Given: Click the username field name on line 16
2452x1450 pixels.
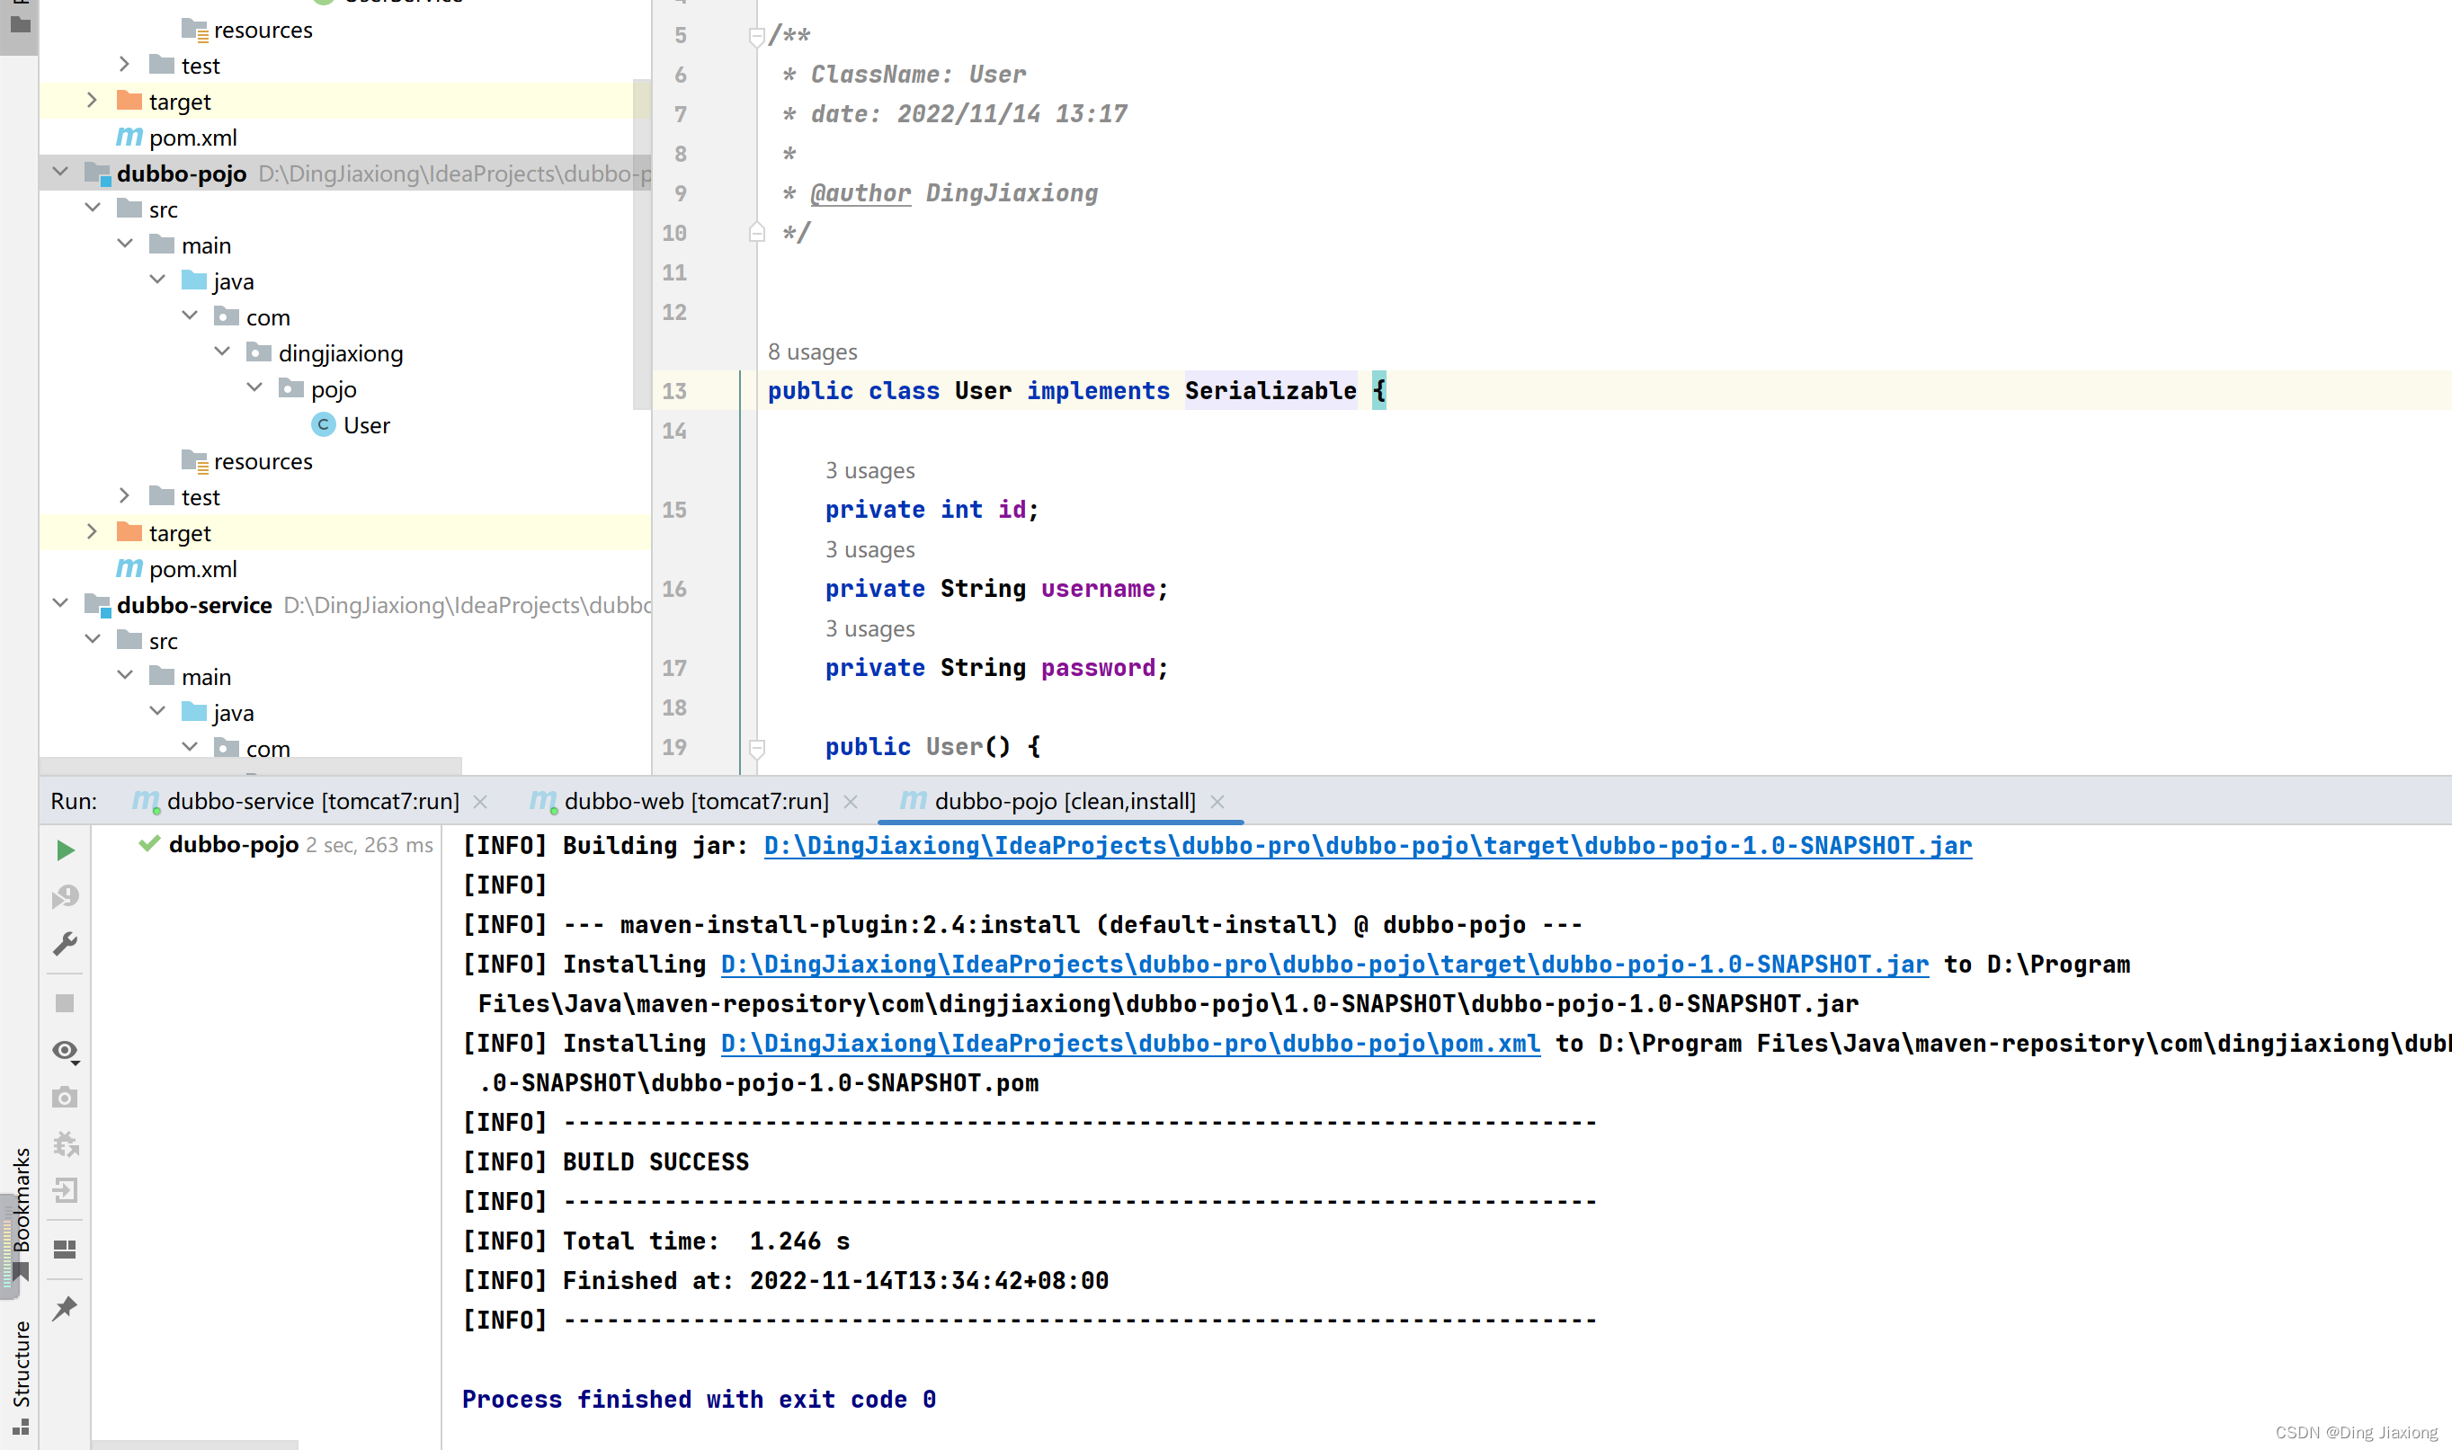Looking at the screenshot, I should [1098, 589].
